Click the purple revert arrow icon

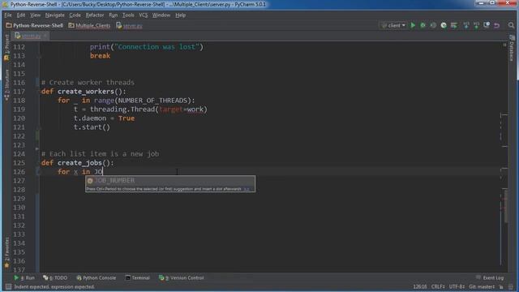(x=496, y=25)
